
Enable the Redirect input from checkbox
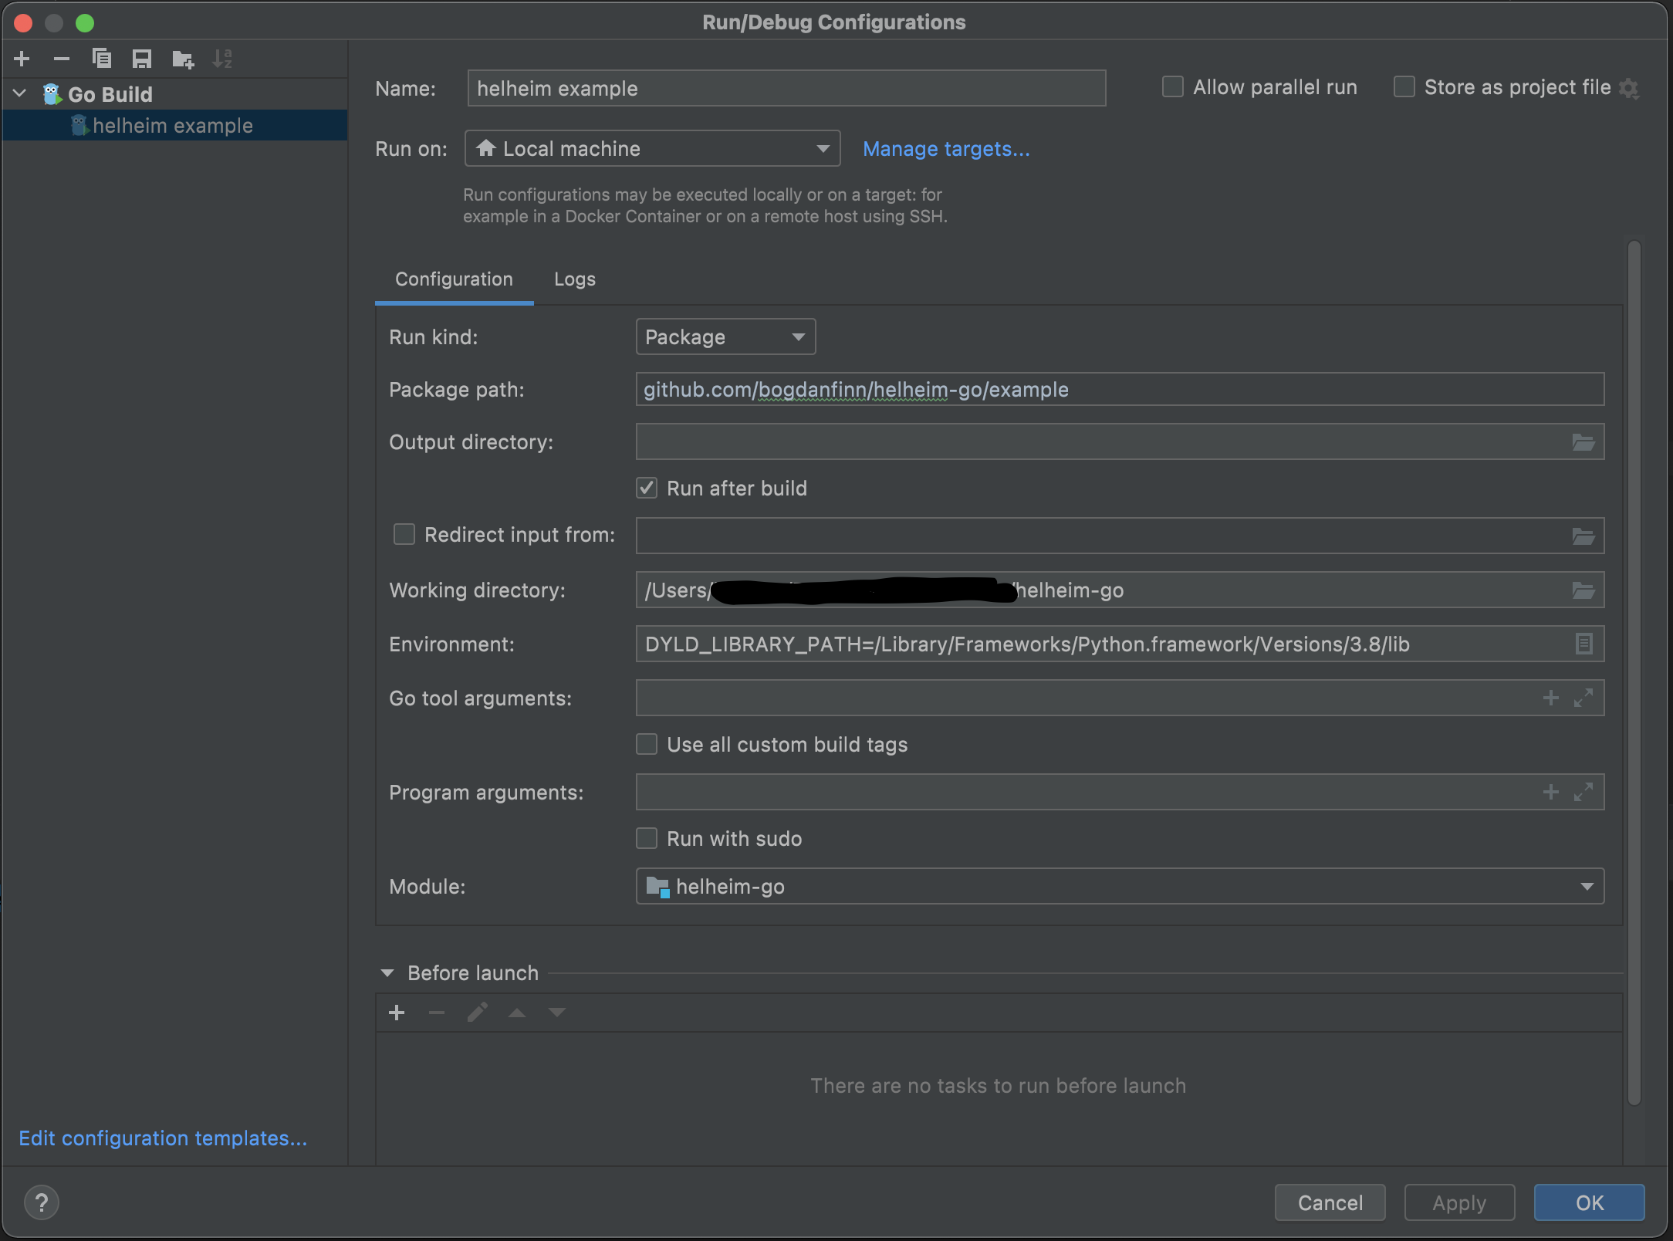coord(403,536)
